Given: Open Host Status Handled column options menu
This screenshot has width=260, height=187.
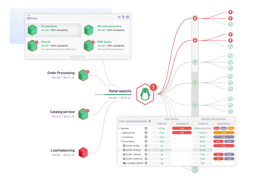Looking at the screenshot, I should 171,124.
